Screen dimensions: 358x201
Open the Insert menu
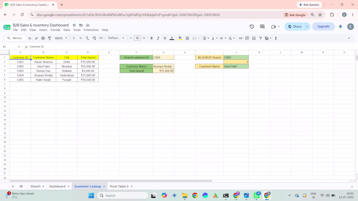coord(43,30)
